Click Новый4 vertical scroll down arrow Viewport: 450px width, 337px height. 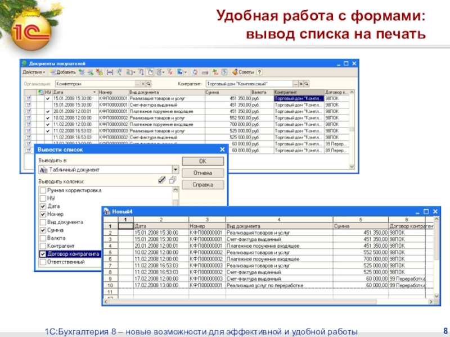(x=436, y=296)
